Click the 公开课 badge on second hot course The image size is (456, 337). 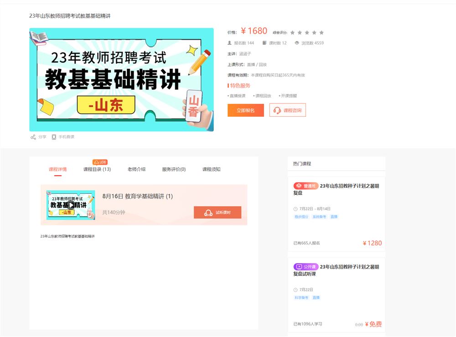click(x=306, y=267)
